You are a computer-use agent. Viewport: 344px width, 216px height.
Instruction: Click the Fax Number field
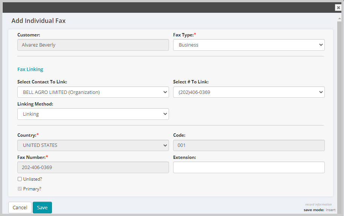93,168
